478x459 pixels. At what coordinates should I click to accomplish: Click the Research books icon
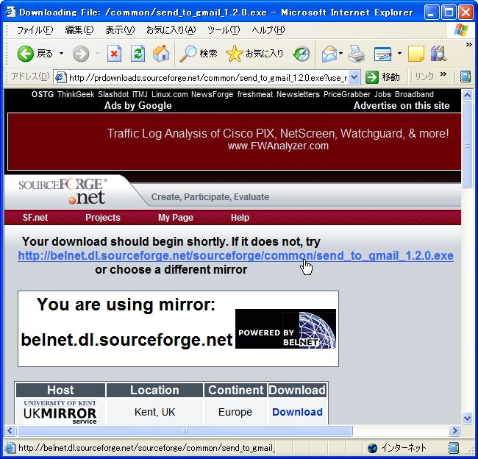tap(438, 54)
